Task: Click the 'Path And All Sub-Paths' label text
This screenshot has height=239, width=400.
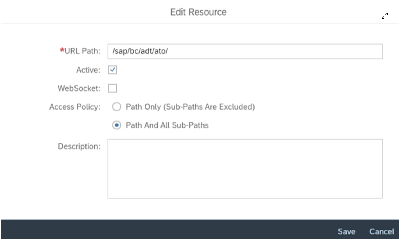Action: click(167, 125)
